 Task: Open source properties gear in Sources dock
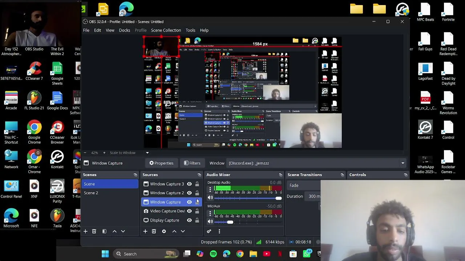click(x=164, y=231)
